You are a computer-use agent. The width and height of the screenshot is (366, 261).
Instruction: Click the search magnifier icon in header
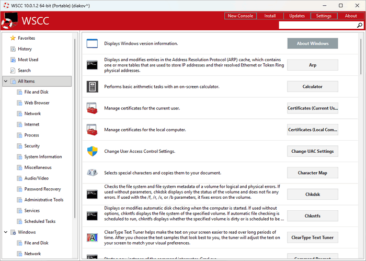[360, 25]
